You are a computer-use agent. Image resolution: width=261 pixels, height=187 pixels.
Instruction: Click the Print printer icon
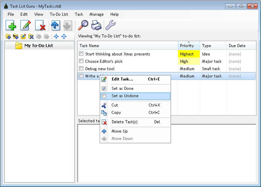[96, 25]
